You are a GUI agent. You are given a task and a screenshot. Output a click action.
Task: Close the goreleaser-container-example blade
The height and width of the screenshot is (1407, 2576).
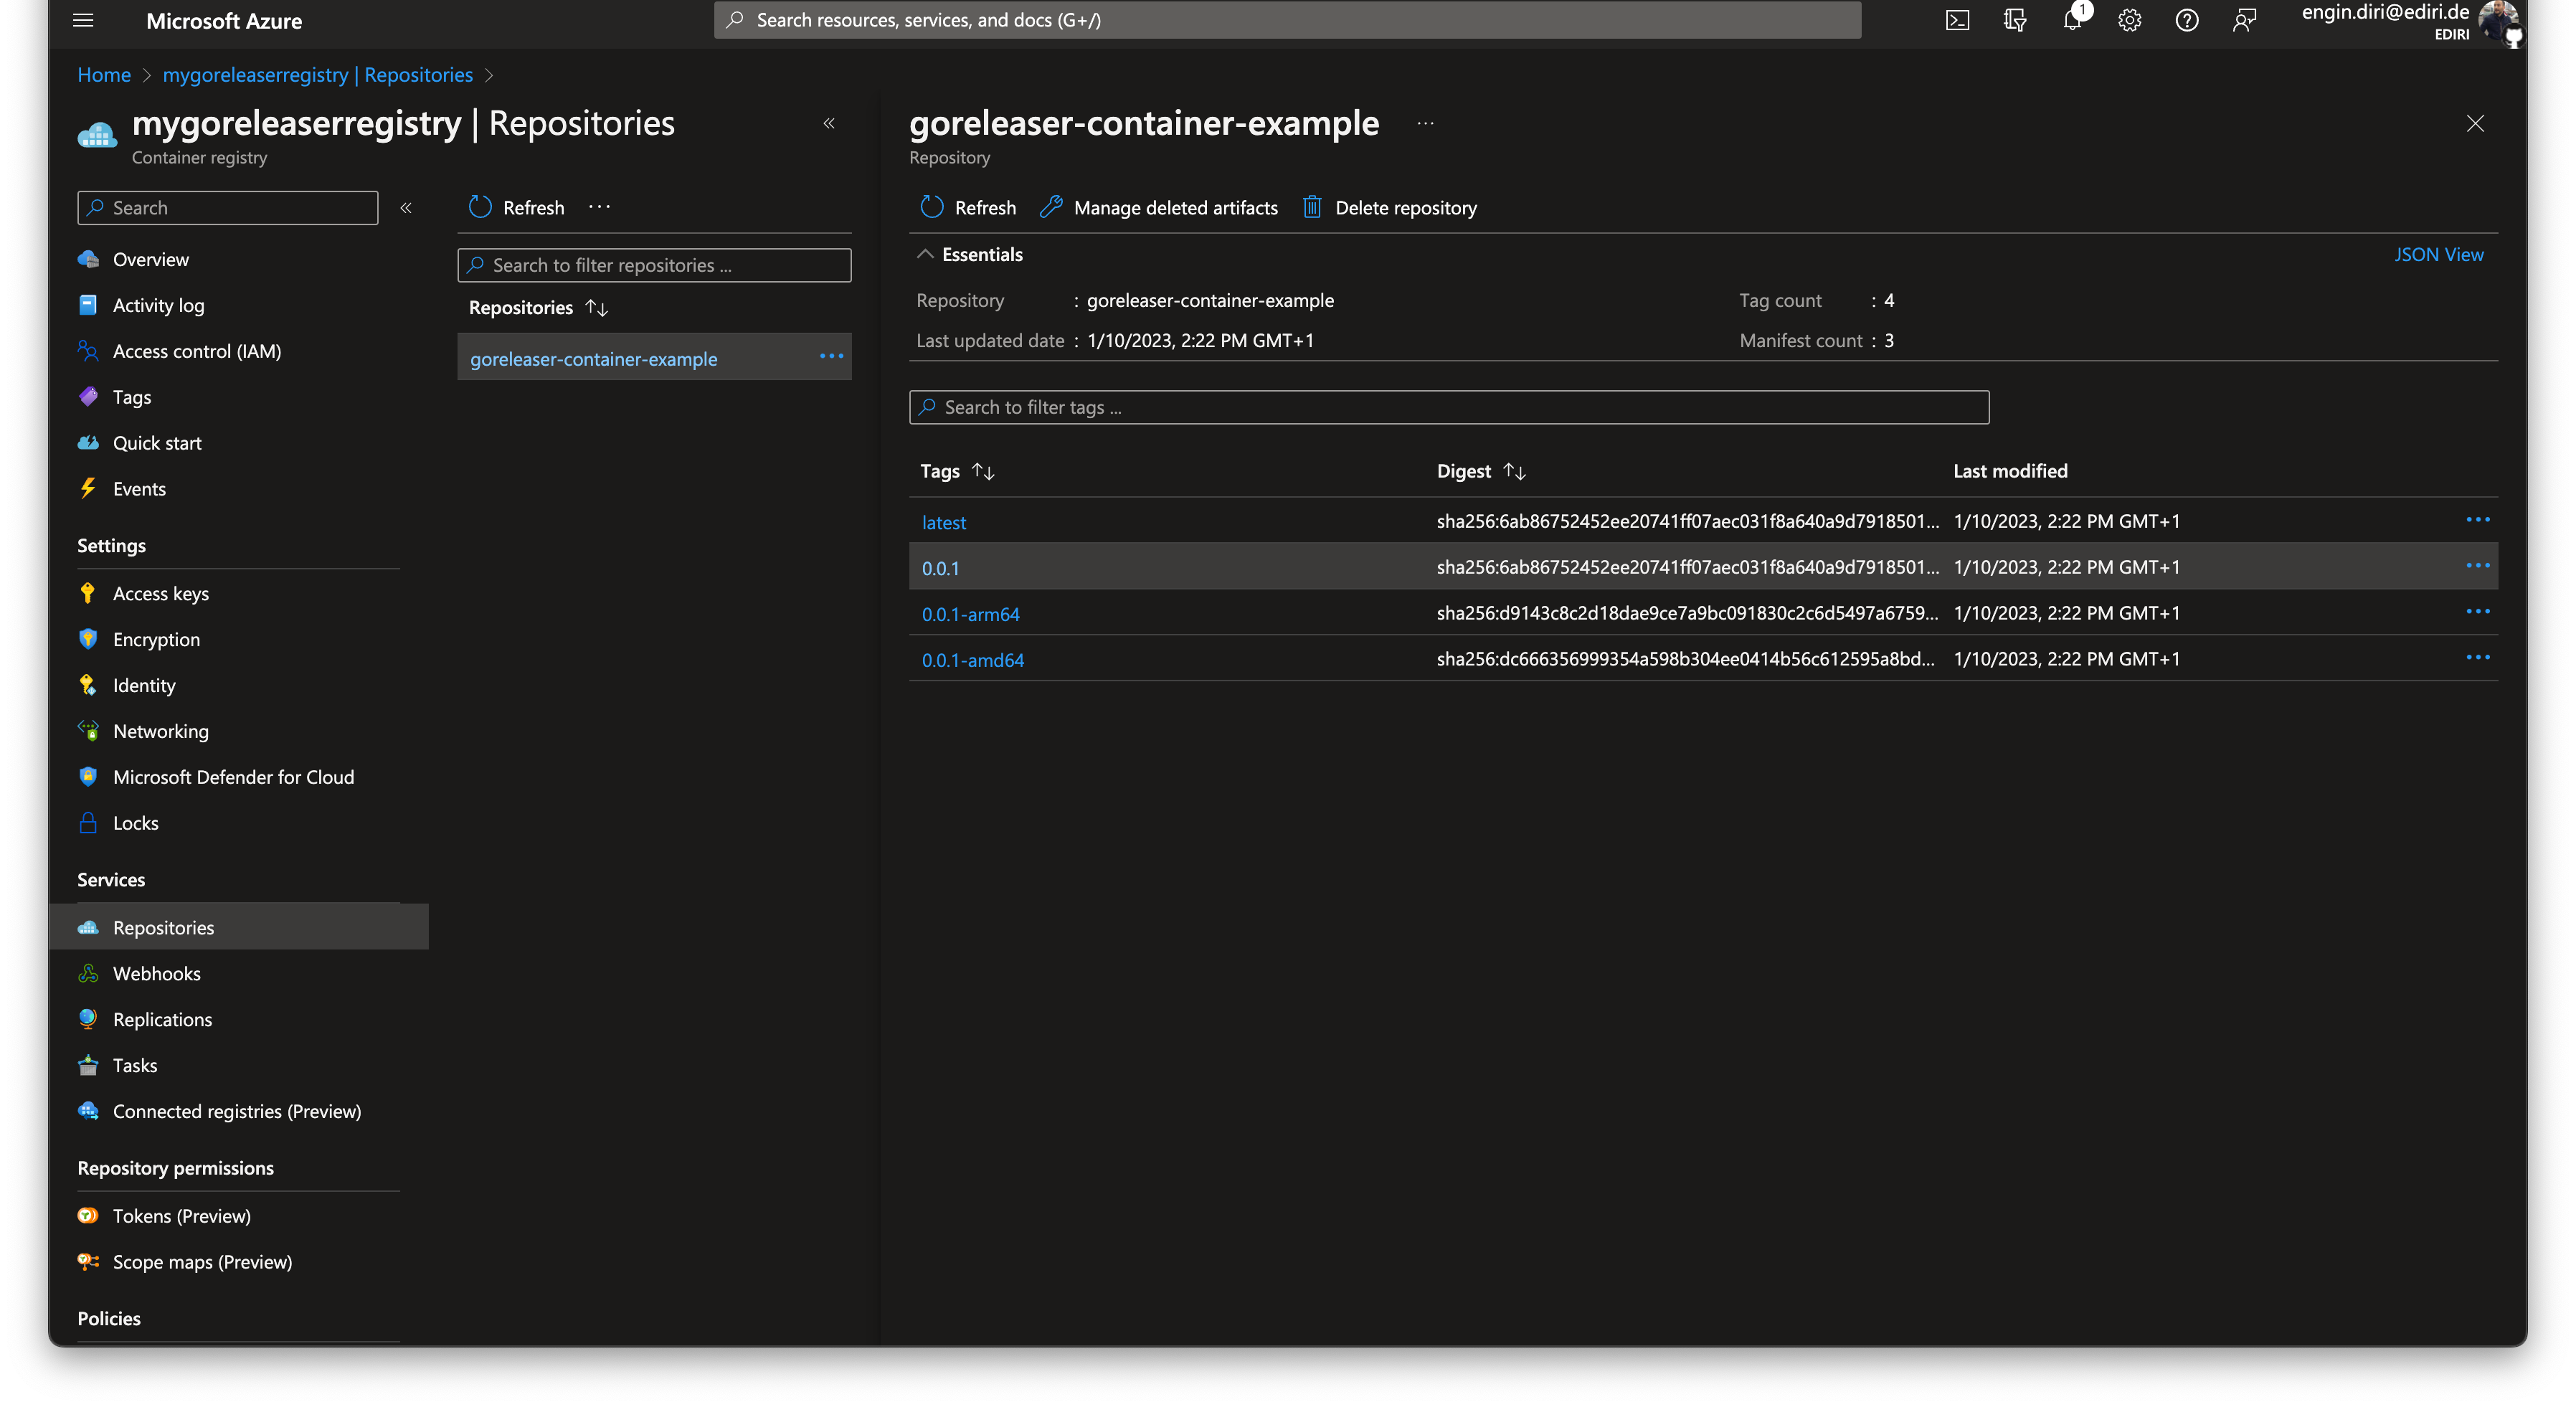click(2474, 123)
